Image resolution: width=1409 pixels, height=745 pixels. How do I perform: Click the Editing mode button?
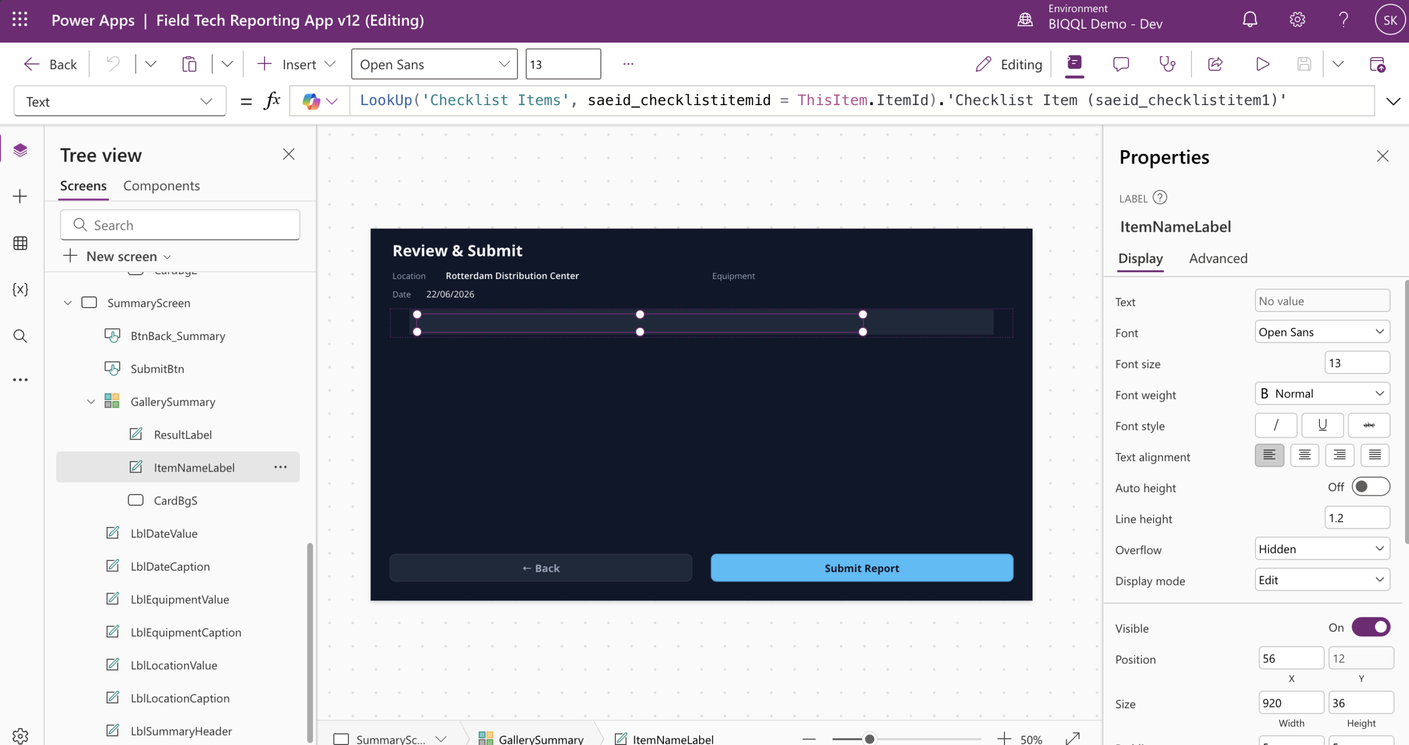(1008, 64)
